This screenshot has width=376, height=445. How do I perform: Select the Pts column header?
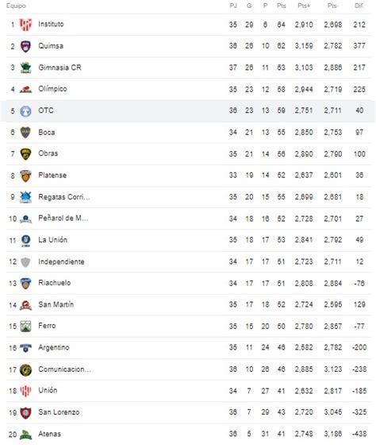(282, 6)
